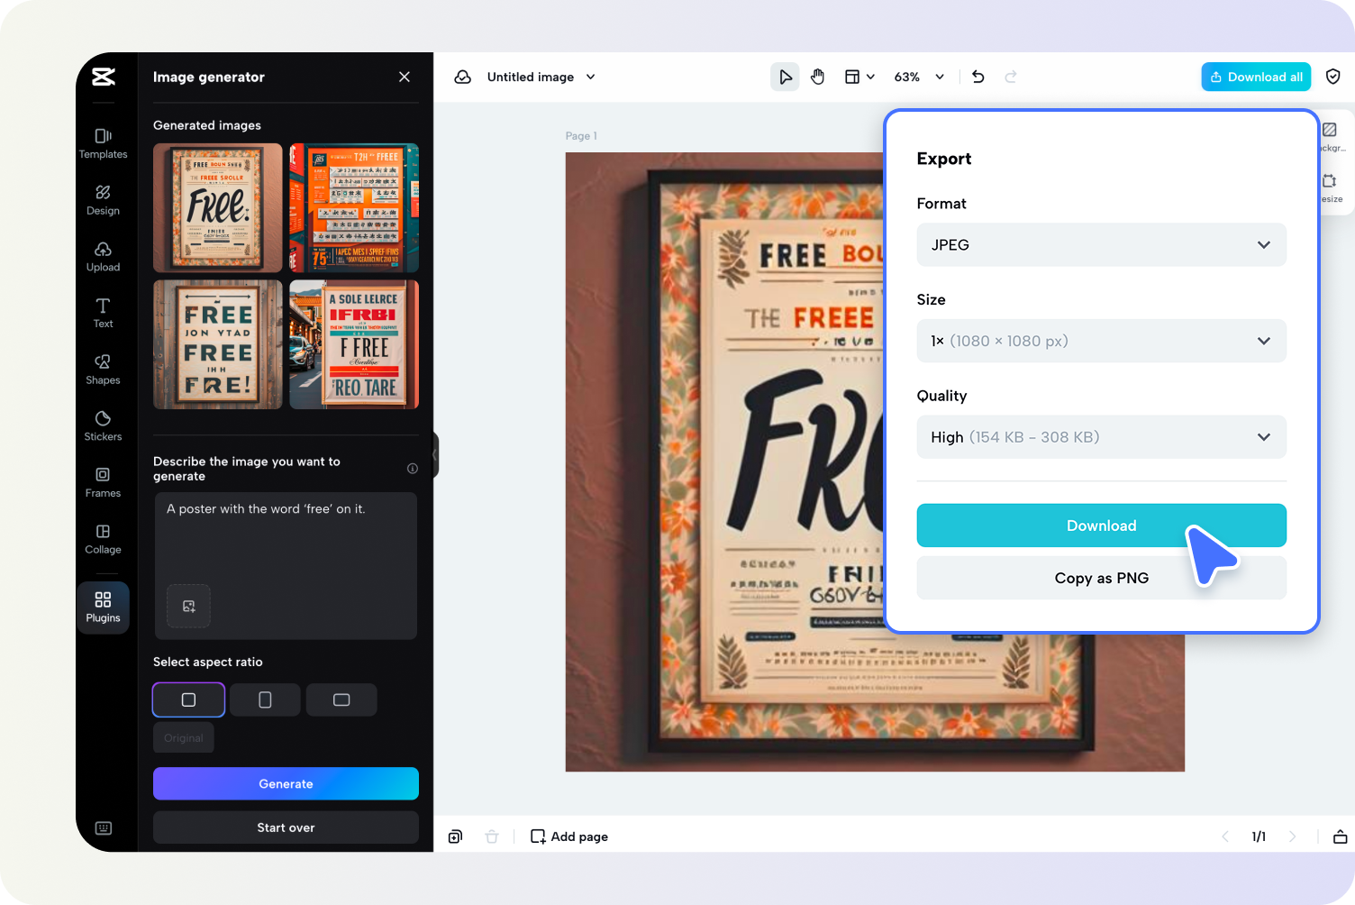Open the 63% zoom dropdown
1355x905 pixels.
click(x=919, y=77)
